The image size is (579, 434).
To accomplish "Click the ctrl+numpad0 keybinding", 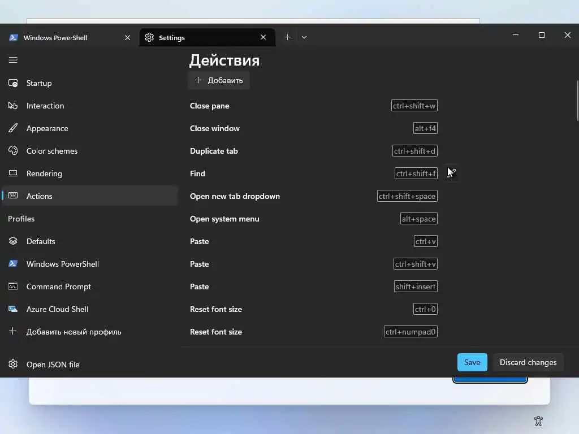I will click(x=411, y=331).
